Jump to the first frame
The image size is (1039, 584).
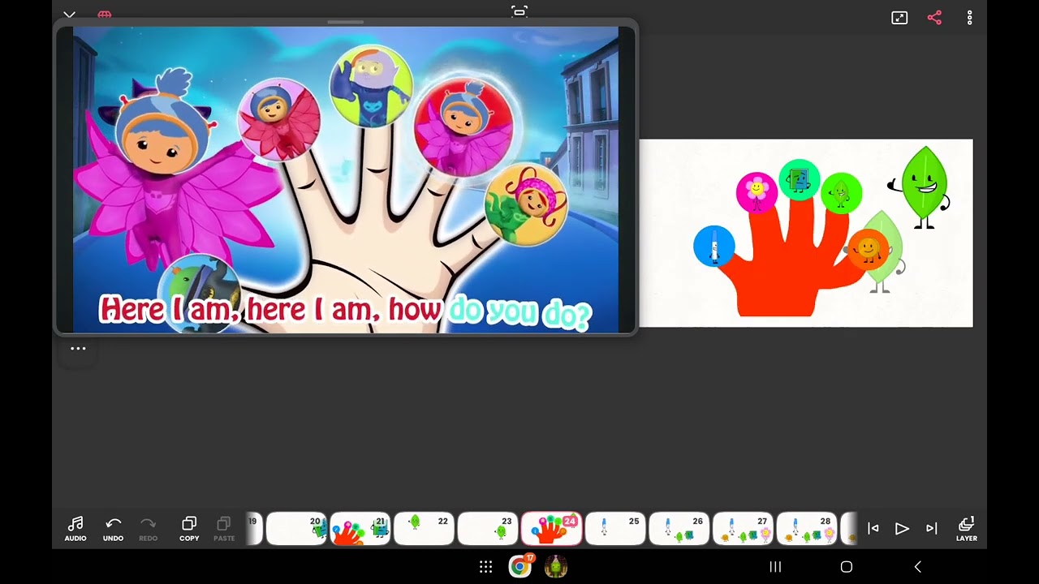tap(873, 529)
